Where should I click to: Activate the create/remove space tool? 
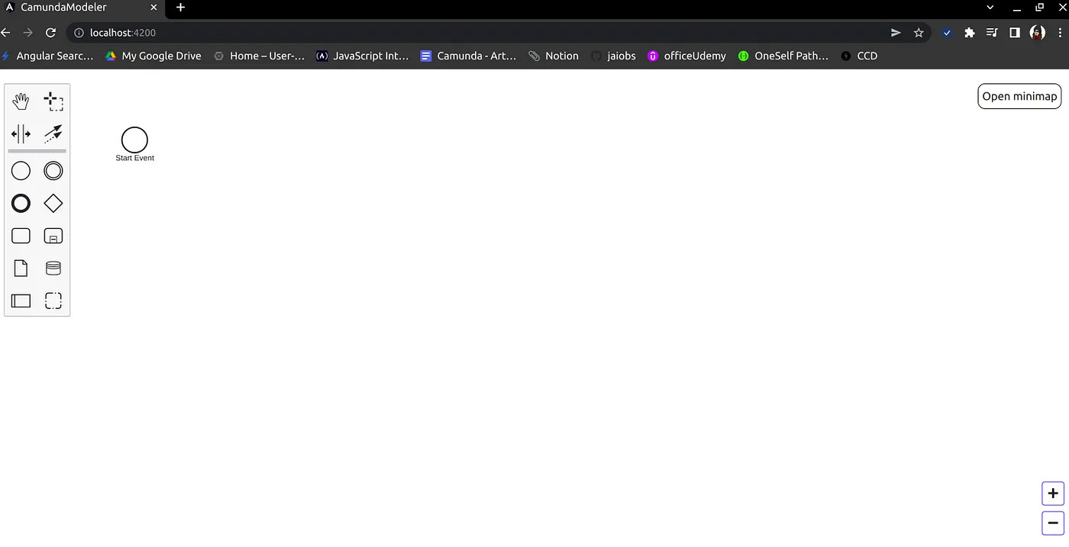tap(21, 134)
